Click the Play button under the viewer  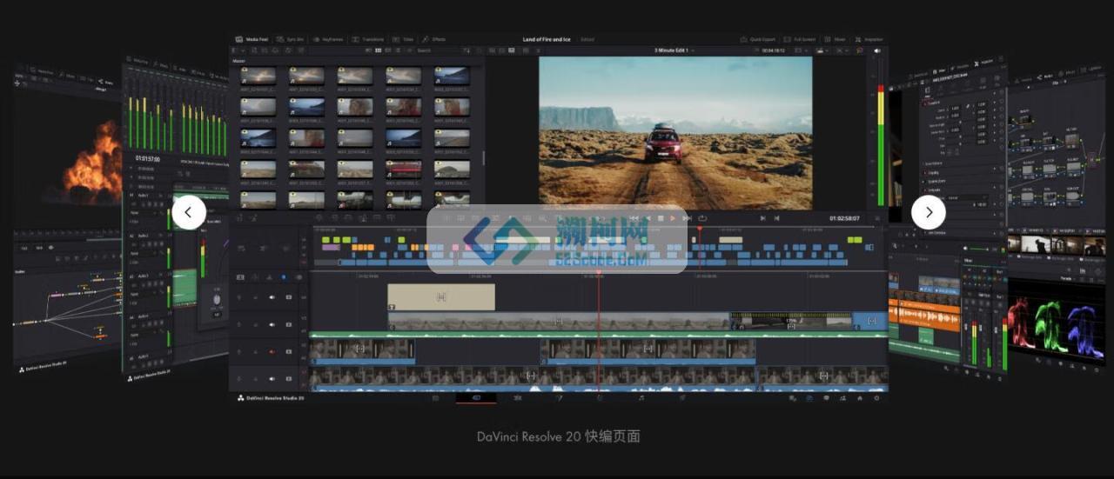point(673,218)
